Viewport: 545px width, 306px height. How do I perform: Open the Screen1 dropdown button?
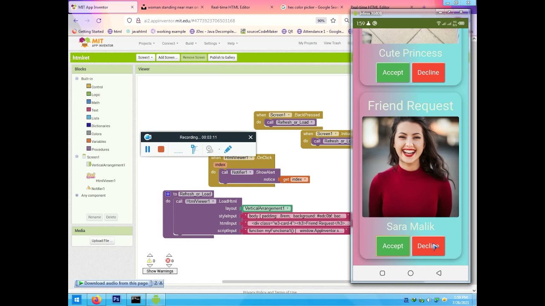pos(145,57)
